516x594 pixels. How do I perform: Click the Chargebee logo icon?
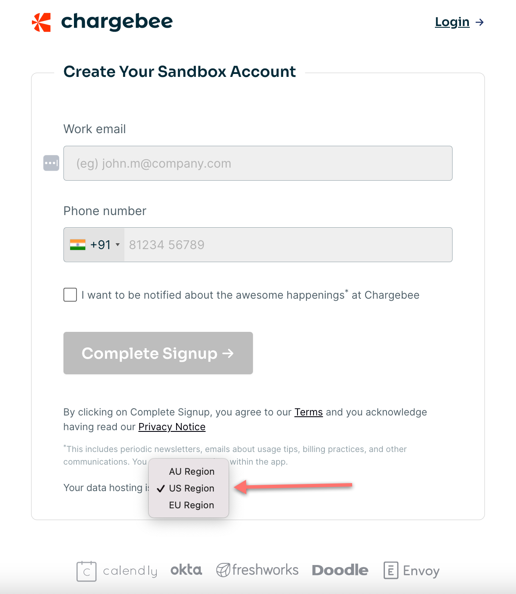pos(41,22)
